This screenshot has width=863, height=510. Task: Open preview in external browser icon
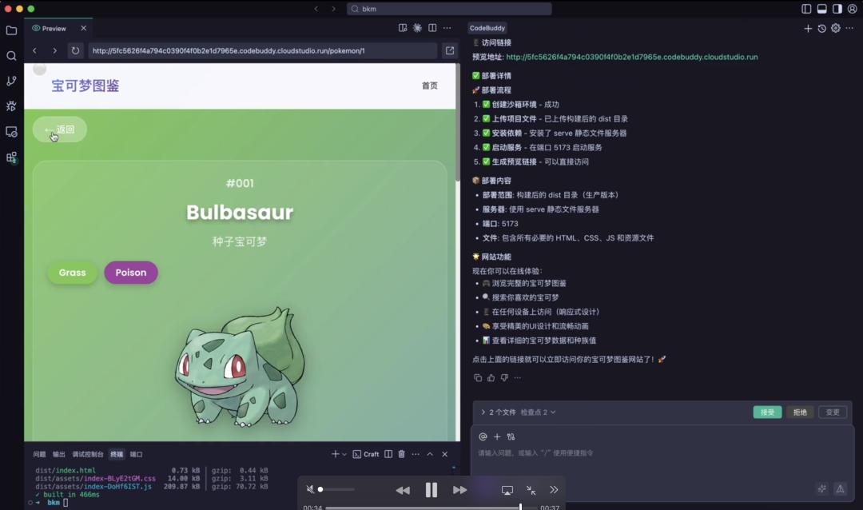(x=450, y=50)
